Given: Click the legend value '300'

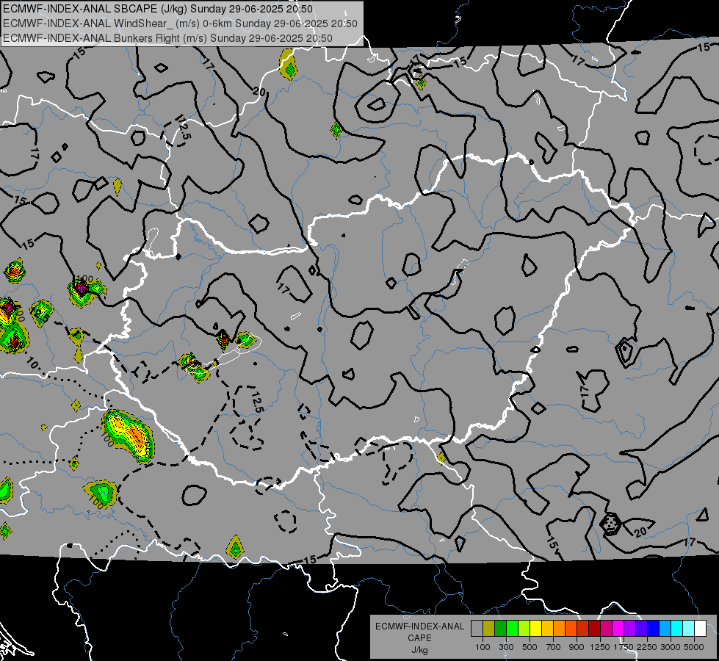Looking at the screenshot, I should [506, 647].
